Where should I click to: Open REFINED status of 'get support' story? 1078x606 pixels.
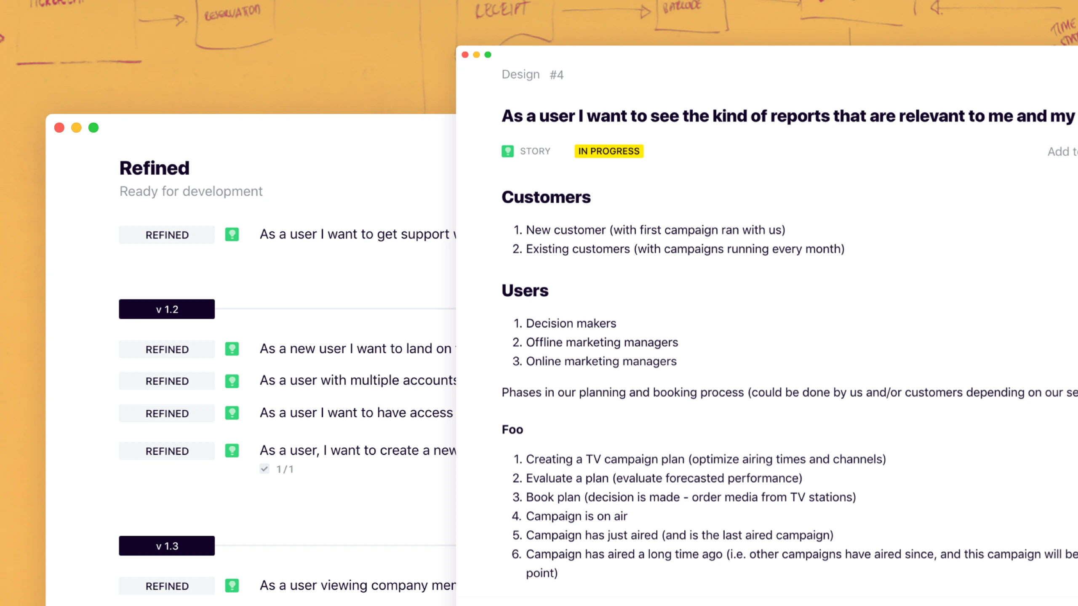(167, 235)
